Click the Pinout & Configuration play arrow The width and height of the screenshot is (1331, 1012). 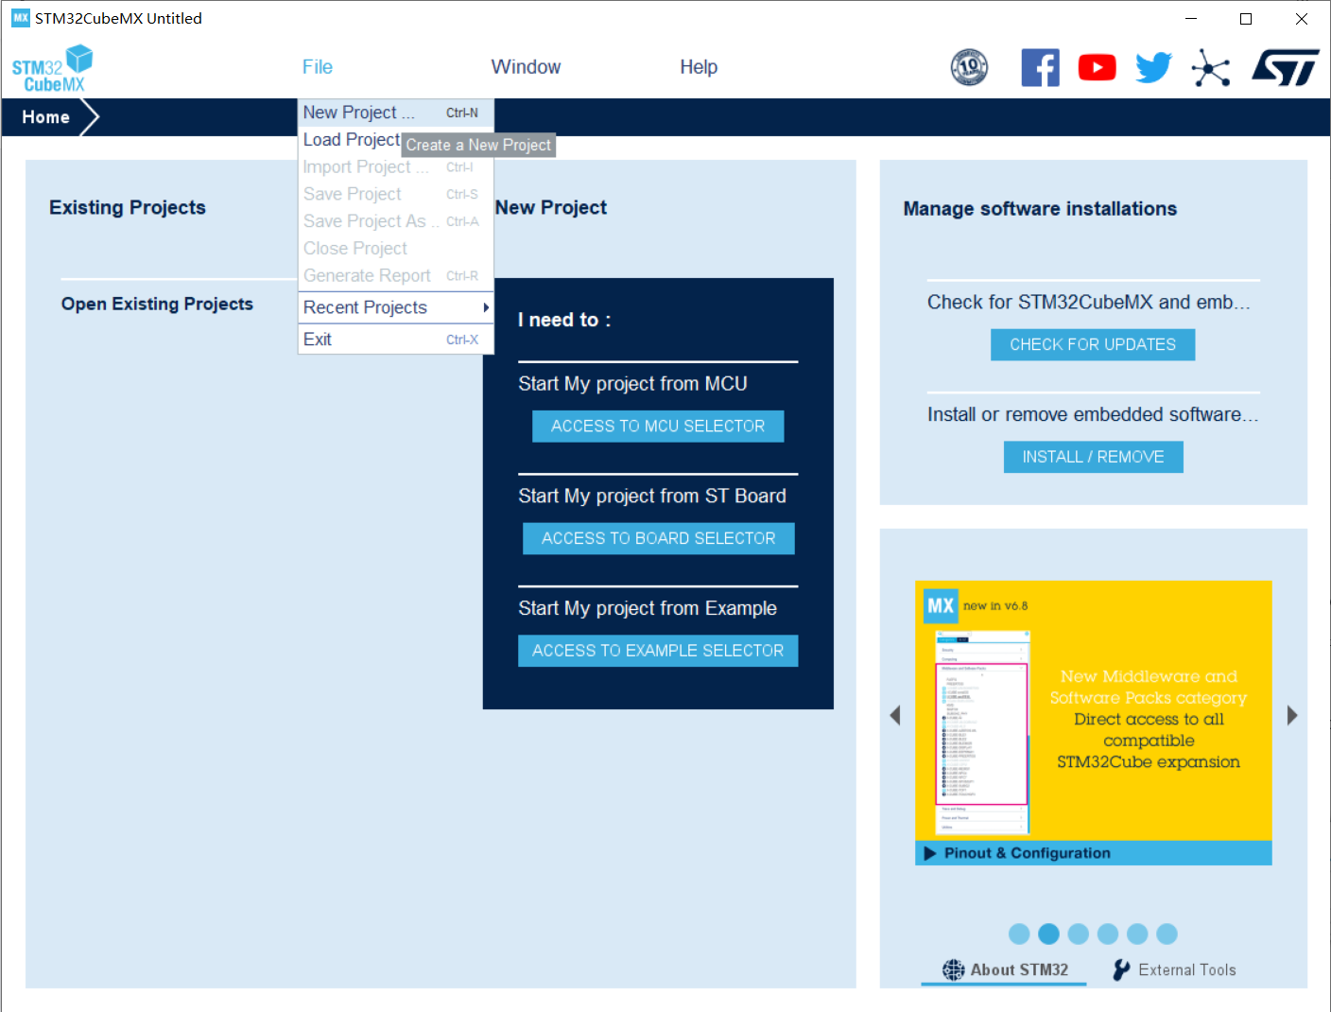click(x=930, y=853)
